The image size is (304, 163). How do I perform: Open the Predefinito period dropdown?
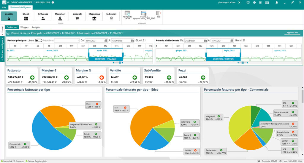[67, 40]
